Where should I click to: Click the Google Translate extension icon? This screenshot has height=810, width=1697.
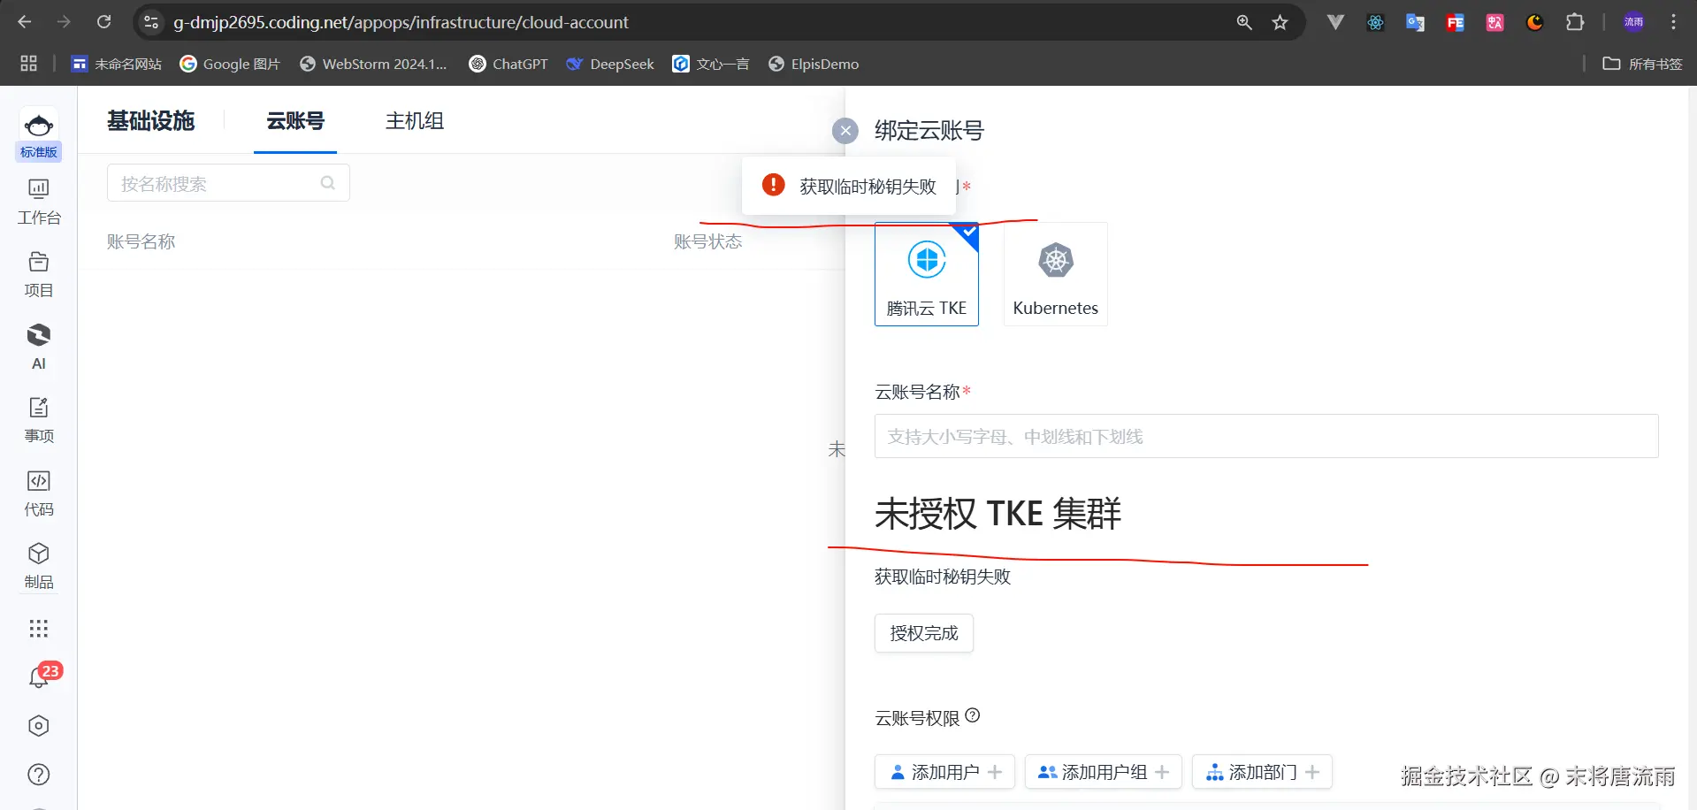[x=1415, y=22]
